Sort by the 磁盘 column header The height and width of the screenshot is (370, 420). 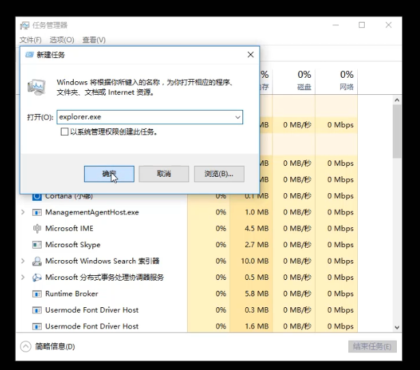[x=294, y=81]
